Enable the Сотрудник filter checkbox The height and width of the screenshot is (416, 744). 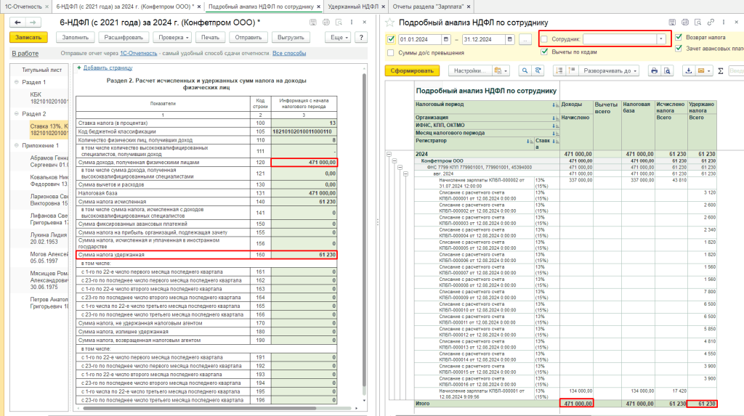pyautogui.click(x=544, y=39)
